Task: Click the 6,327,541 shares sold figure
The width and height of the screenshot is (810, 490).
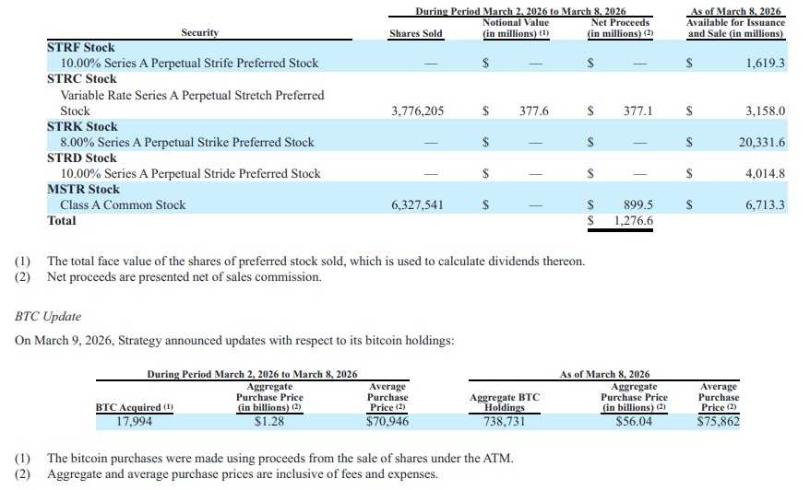Action: click(x=417, y=205)
